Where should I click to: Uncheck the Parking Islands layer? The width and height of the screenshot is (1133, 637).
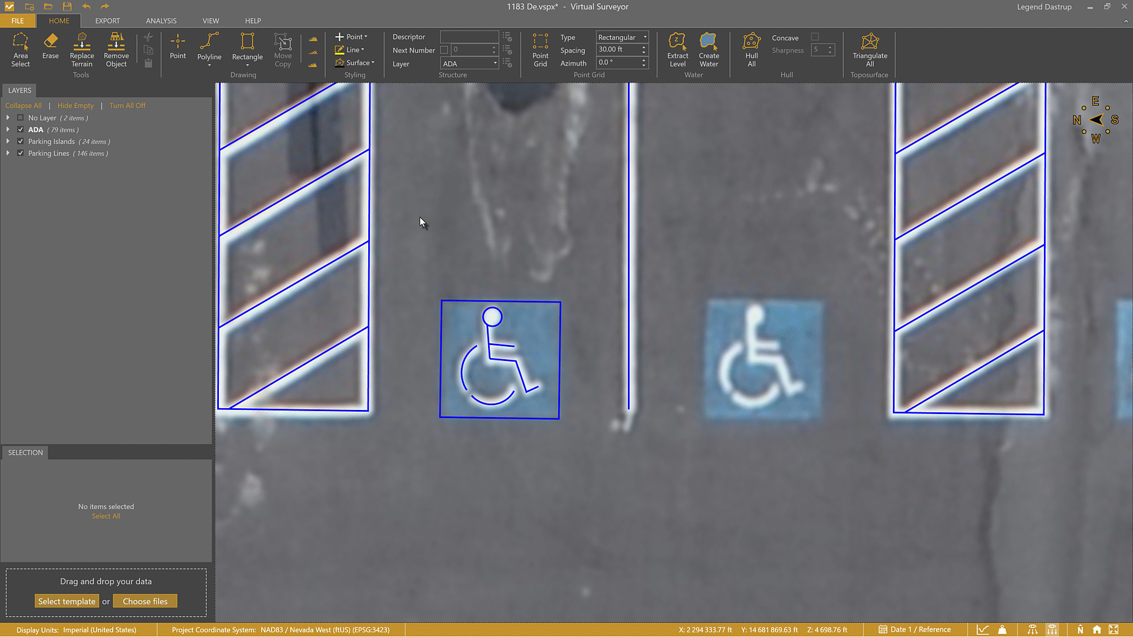point(20,141)
